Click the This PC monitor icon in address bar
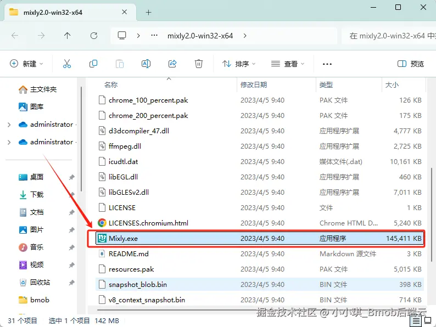Image resolution: width=436 pixels, height=327 pixels. tap(122, 36)
